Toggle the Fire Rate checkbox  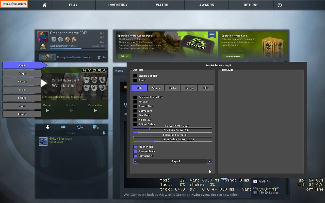(x=135, y=115)
